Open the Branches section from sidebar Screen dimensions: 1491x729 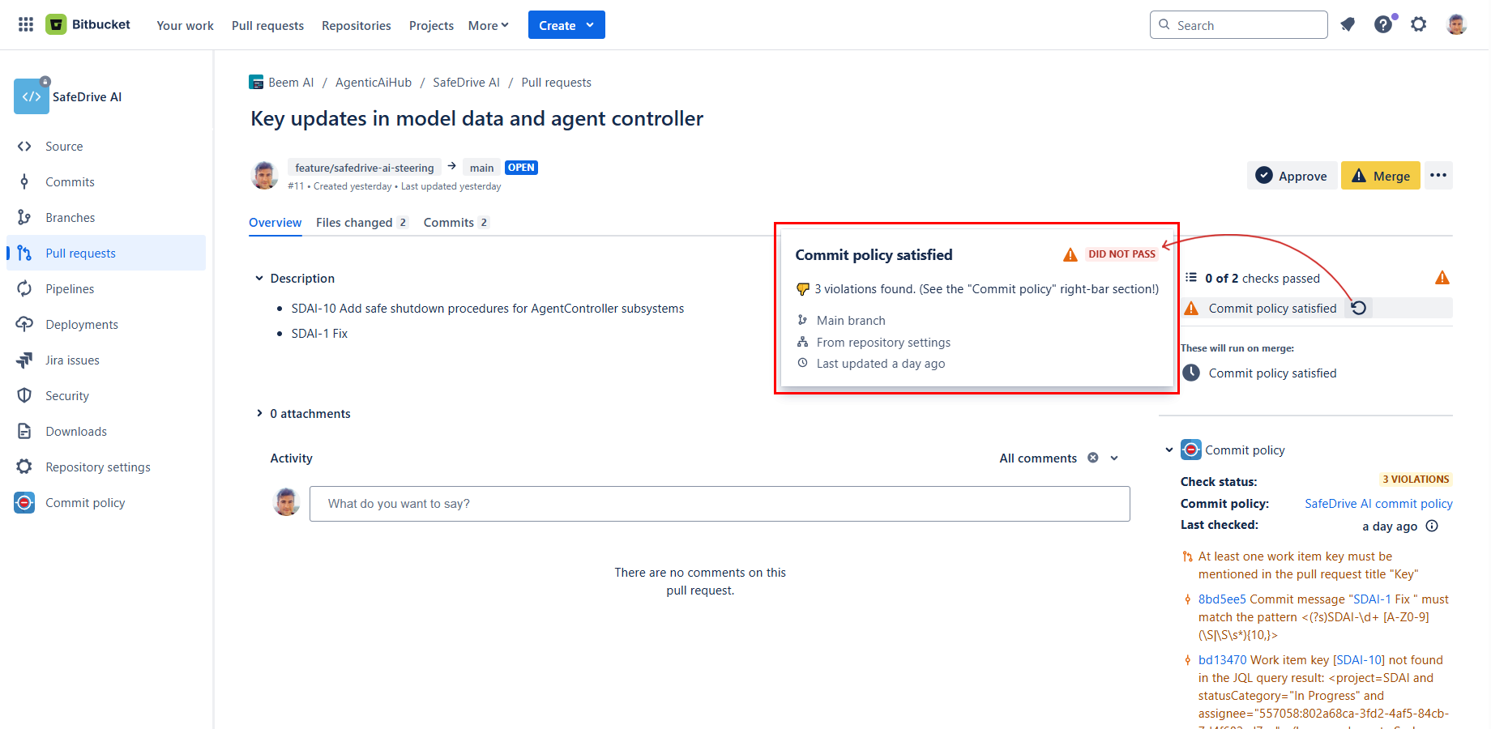70,217
